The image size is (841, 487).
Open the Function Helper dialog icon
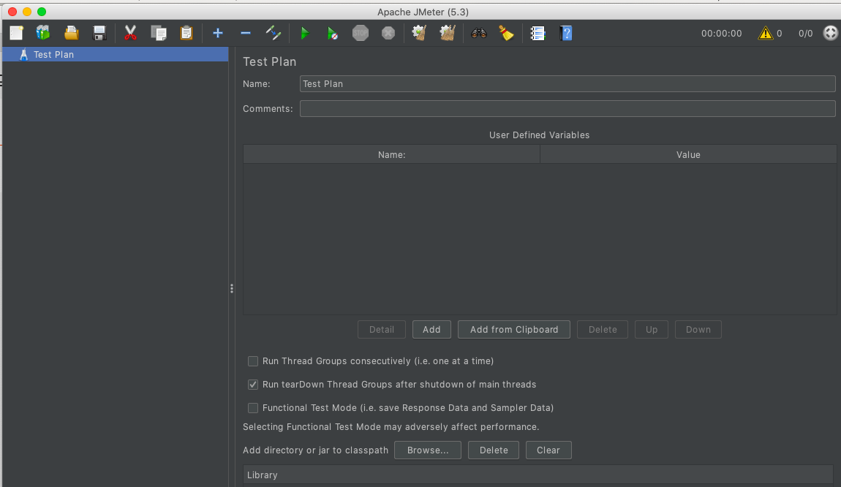pos(538,33)
